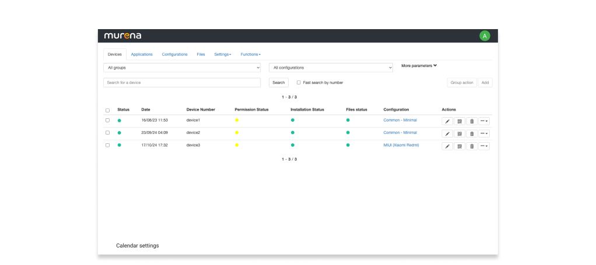Open more actions menu for device2
This screenshot has width=596, height=265.
pyautogui.click(x=484, y=134)
